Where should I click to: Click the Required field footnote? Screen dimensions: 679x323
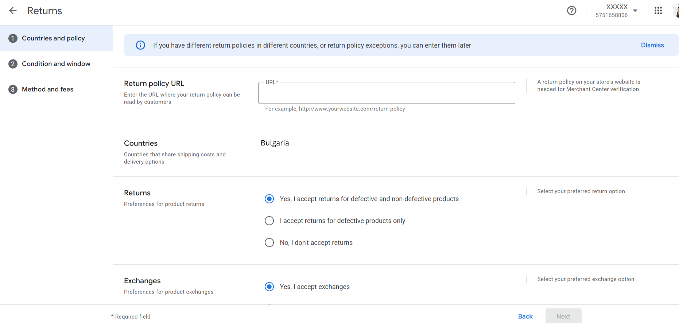131,316
